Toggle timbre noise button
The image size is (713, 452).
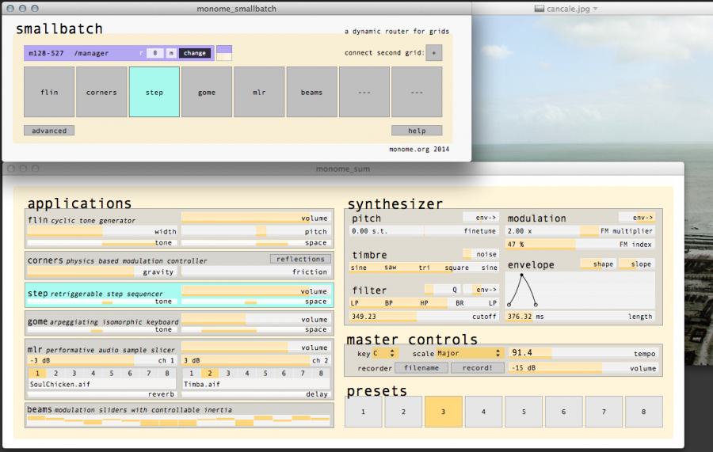pyautogui.click(x=481, y=254)
